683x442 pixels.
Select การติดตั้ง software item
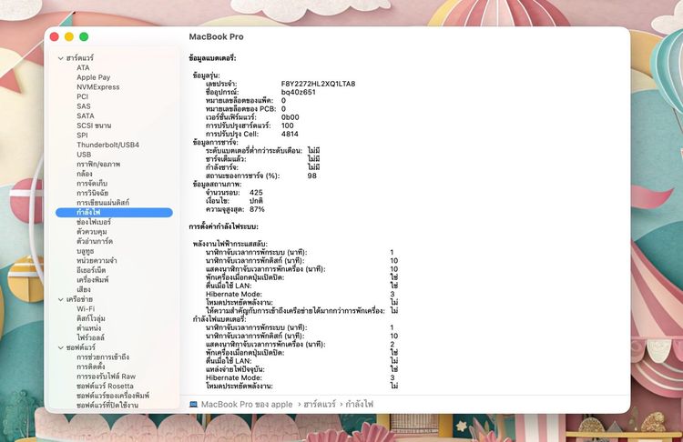coord(90,367)
